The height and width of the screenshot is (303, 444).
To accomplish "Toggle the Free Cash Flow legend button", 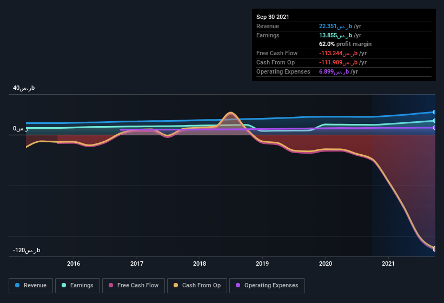I will [134, 286].
